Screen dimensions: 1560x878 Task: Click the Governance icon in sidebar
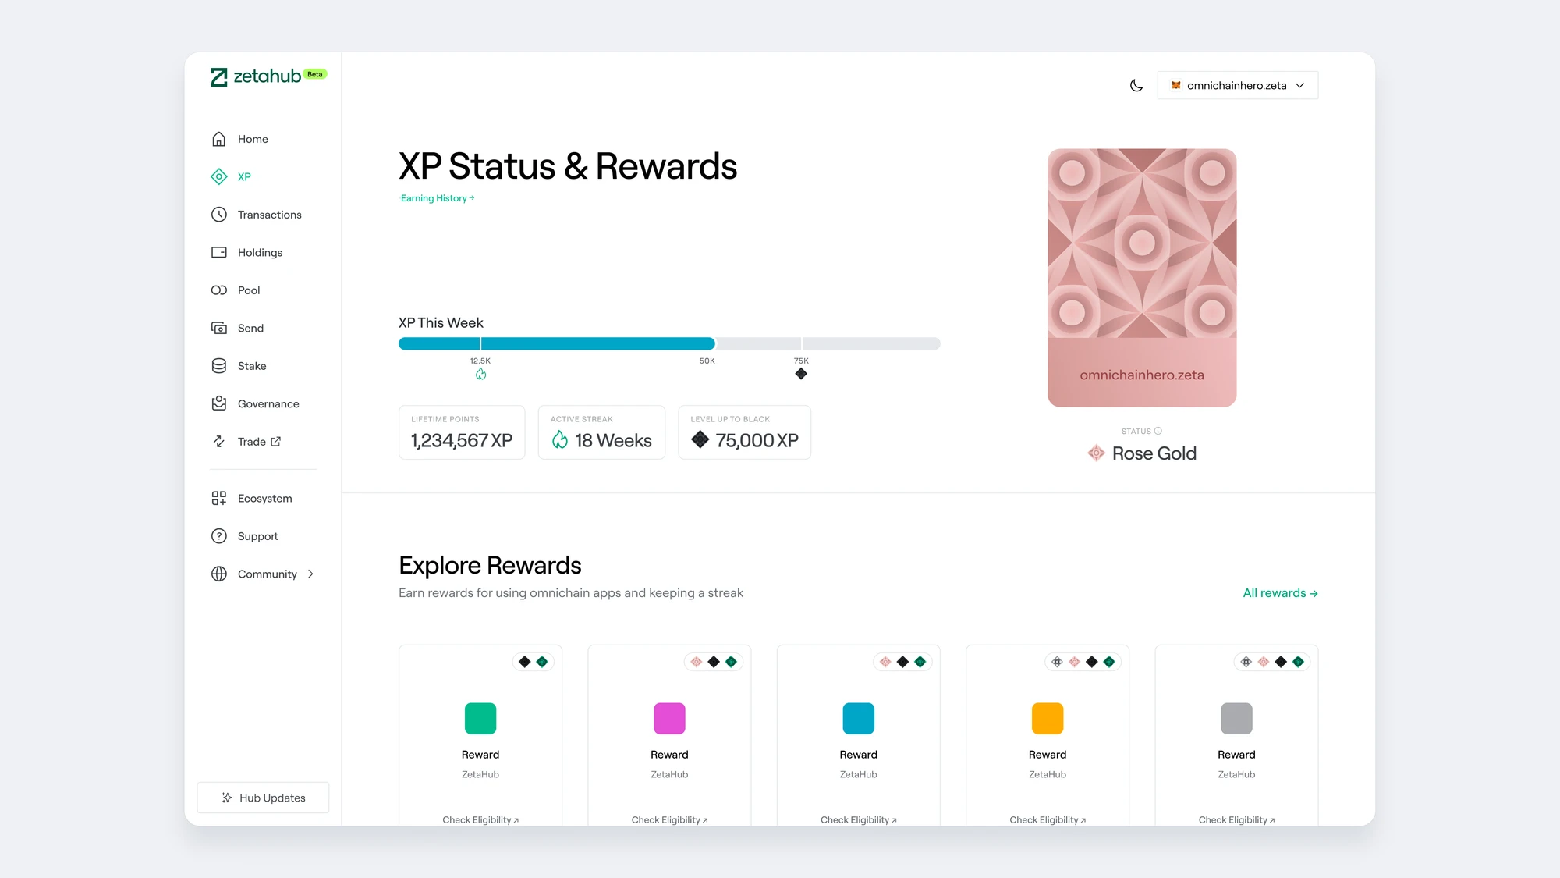click(218, 403)
